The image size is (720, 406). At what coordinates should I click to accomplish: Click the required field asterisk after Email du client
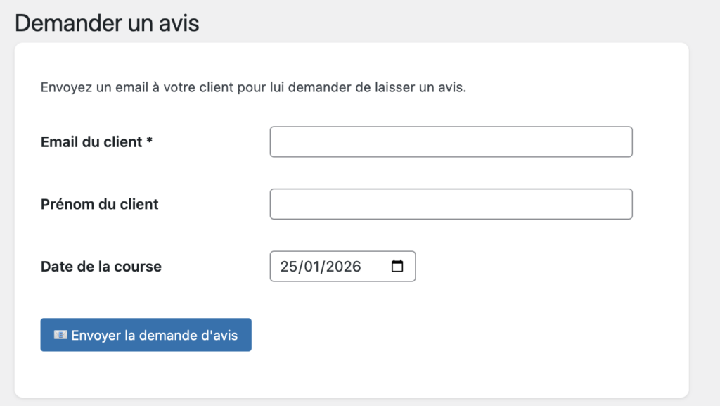[148, 140]
